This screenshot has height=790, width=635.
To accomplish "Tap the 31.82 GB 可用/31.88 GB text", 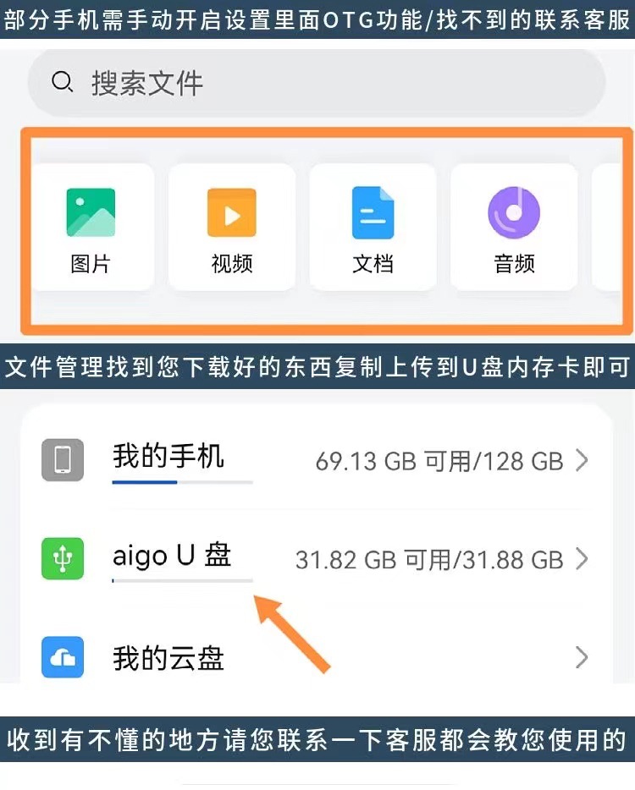I will (x=429, y=559).
